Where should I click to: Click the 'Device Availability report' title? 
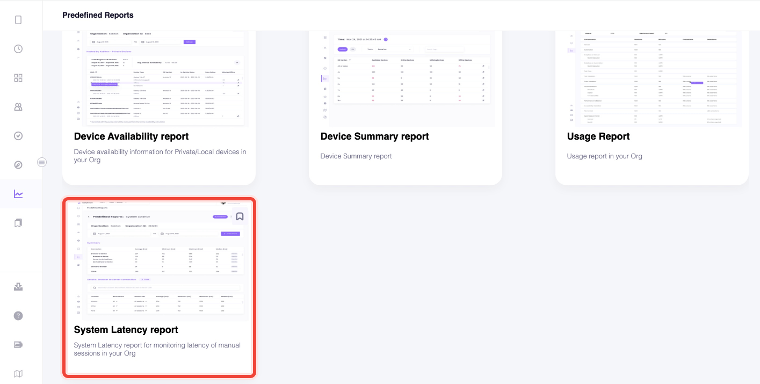(x=132, y=136)
